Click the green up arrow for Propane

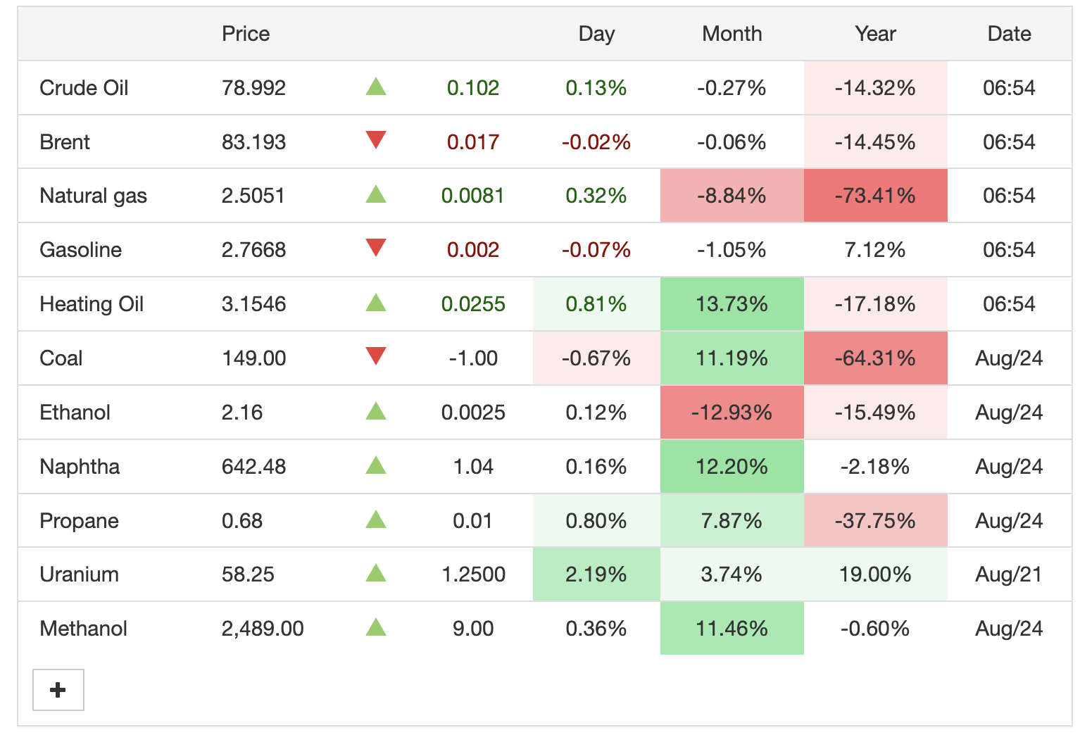click(376, 520)
